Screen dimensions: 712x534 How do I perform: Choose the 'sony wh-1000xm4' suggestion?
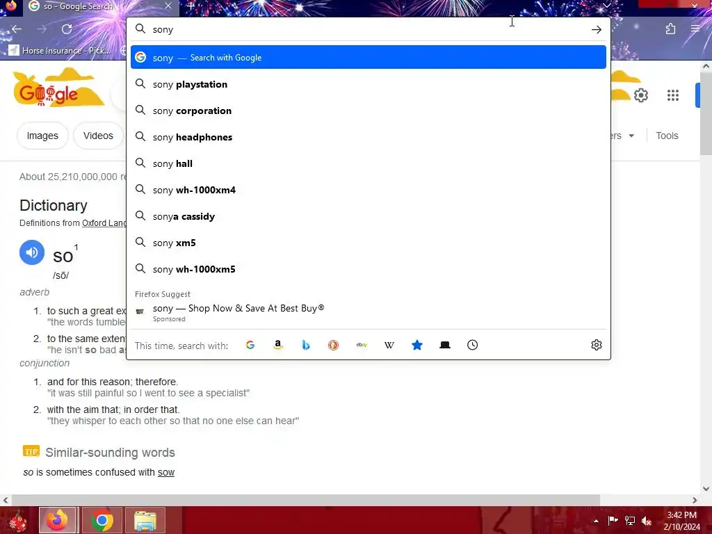pyautogui.click(x=369, y=189)
